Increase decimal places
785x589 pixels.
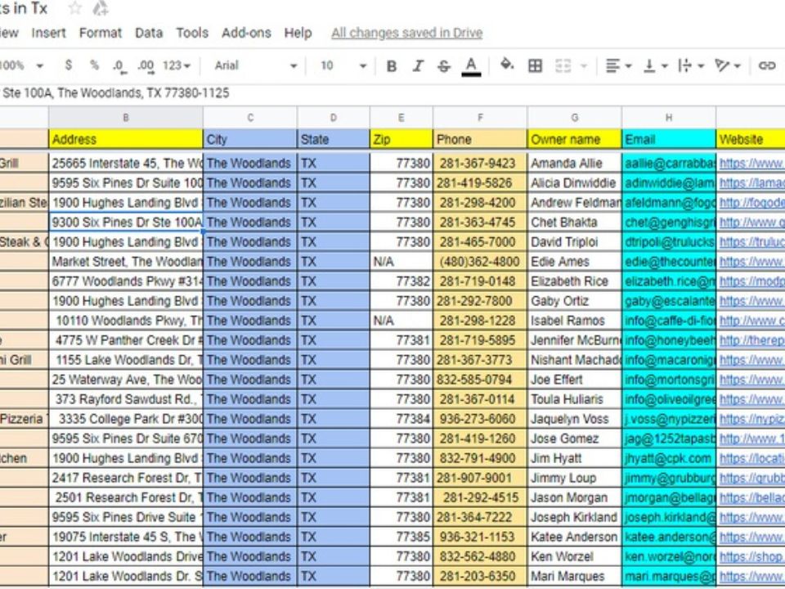pos(146,65)
